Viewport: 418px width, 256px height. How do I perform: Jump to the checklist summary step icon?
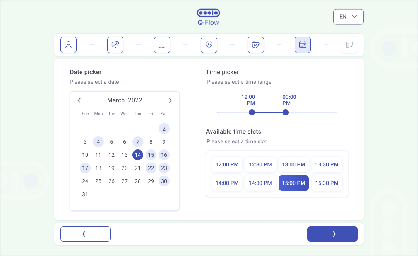[349, 45]
